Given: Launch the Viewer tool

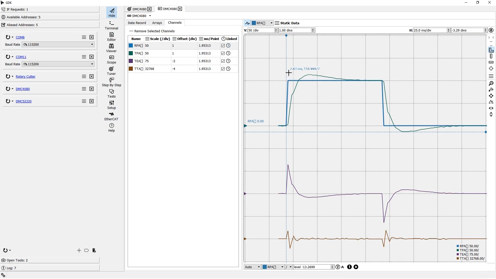Looking at the screenshot, I should 111,48.
